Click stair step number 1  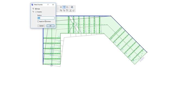click(x=59, y=62)
